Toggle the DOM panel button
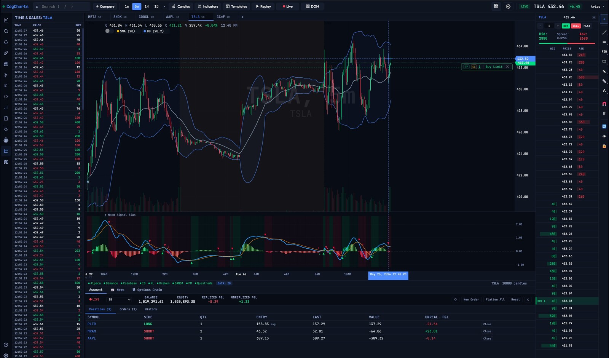This screenshot has height=358, width=609. (x=312, y=6)
